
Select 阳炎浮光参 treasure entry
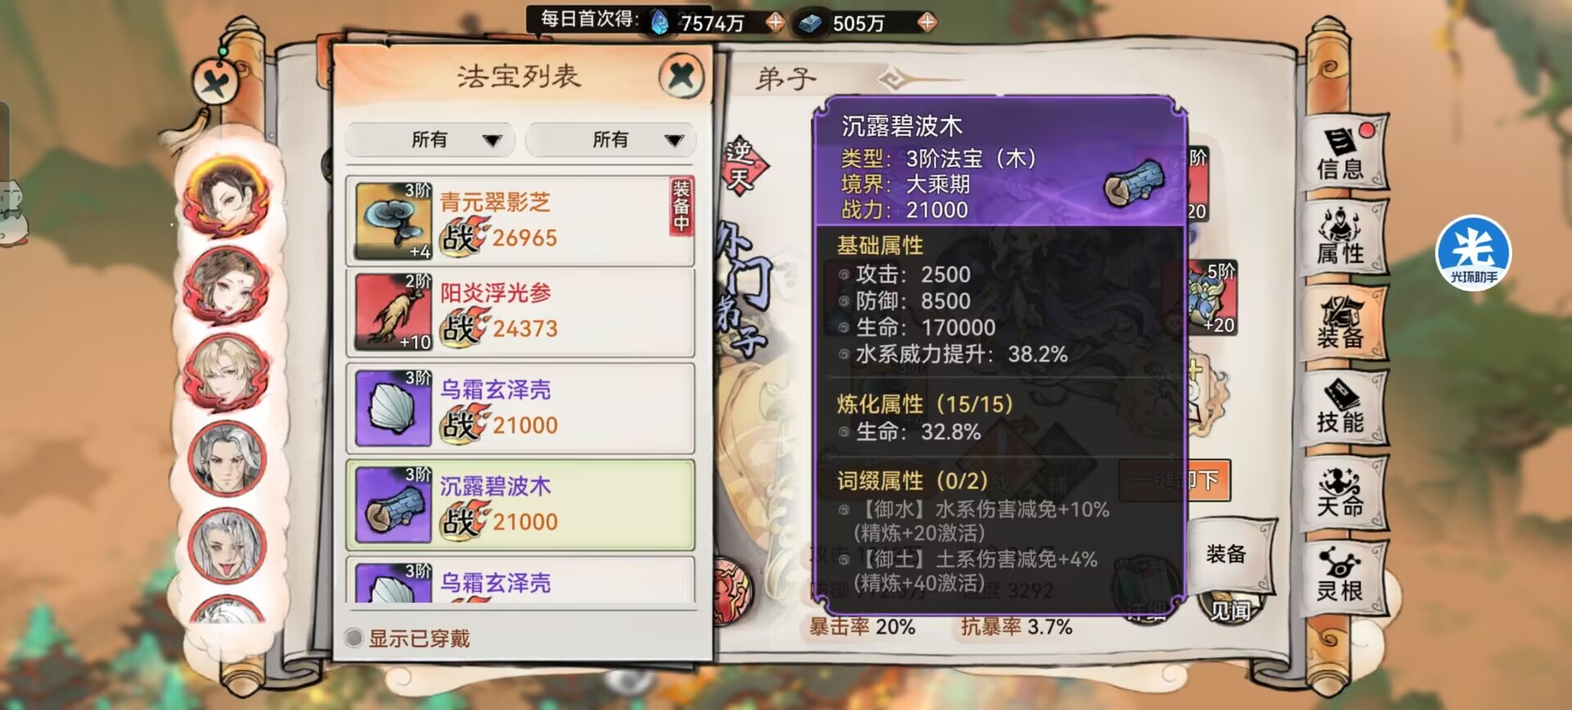pyautogui.click(x=521, y=312)
